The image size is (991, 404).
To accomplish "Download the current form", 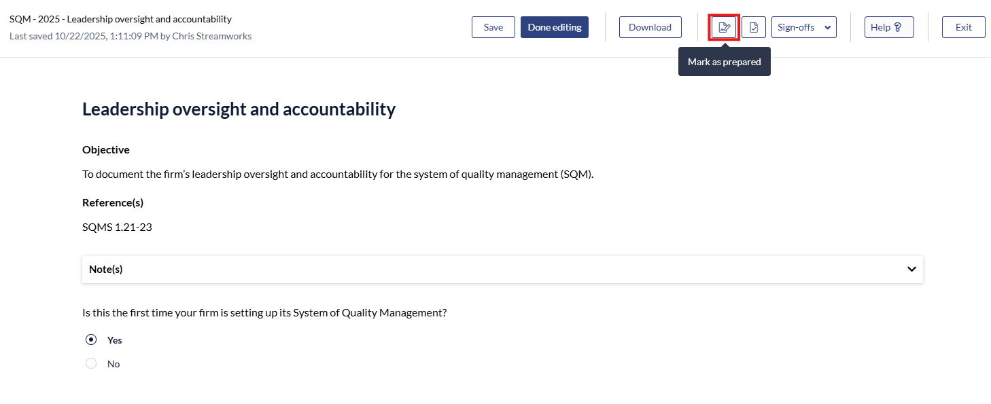I will tap(650, 27).
